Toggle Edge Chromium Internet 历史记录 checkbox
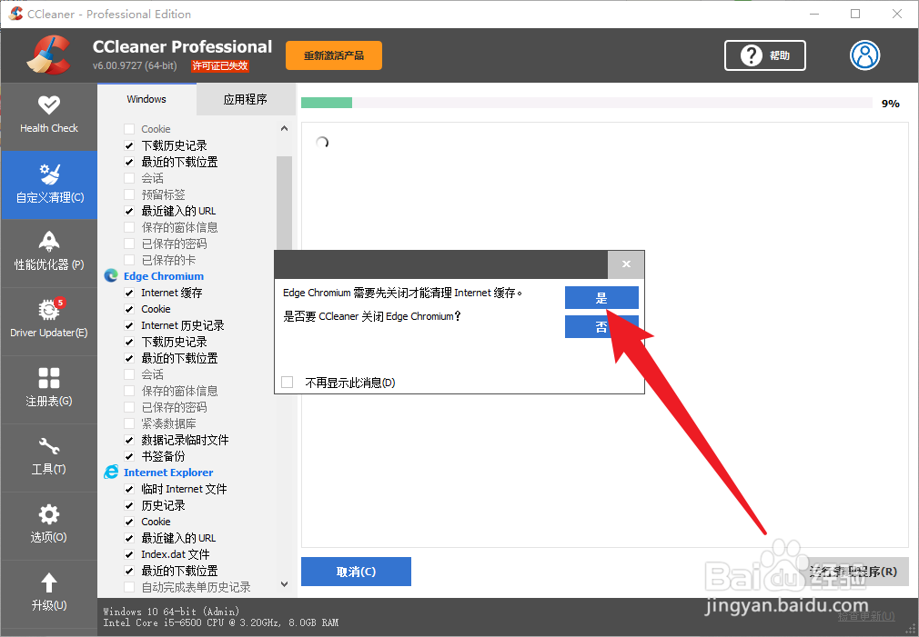919x637 pixels. 129,325
